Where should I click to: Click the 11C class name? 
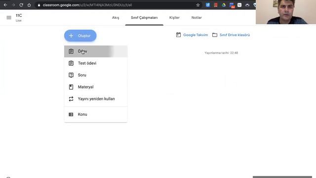[x=19, y=15]
